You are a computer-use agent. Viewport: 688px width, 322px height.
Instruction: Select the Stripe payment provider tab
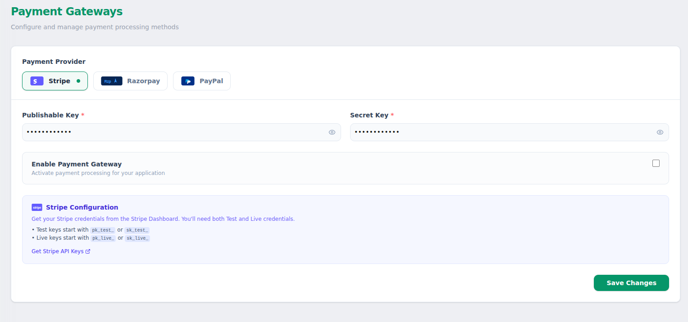55,81
